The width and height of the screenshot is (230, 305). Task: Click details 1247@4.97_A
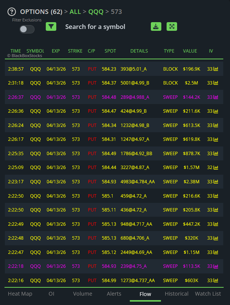click(x=135, y=139)
